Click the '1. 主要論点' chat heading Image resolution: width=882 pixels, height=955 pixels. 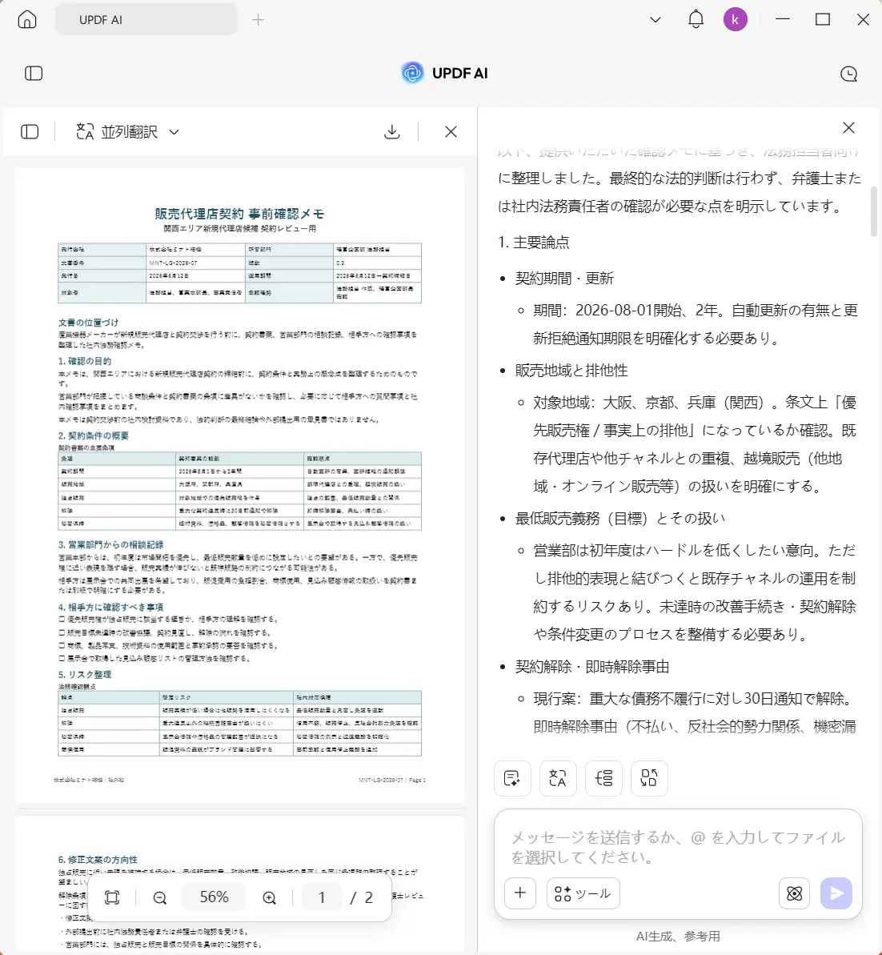point(534,243)
